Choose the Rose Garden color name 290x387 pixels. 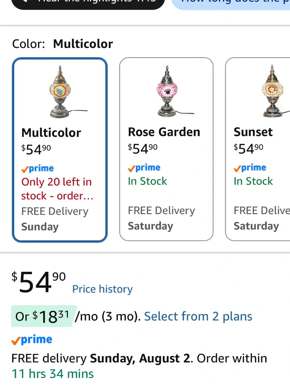coord(164,132)
